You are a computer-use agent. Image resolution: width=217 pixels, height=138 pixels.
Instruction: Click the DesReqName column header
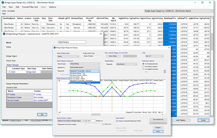9,19
